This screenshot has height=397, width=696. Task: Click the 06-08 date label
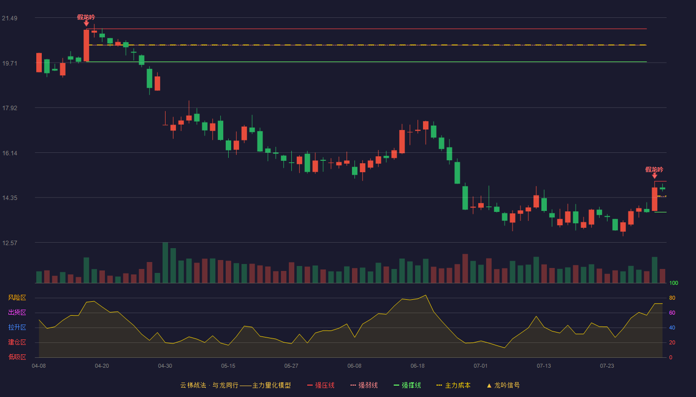coord(354,366)
